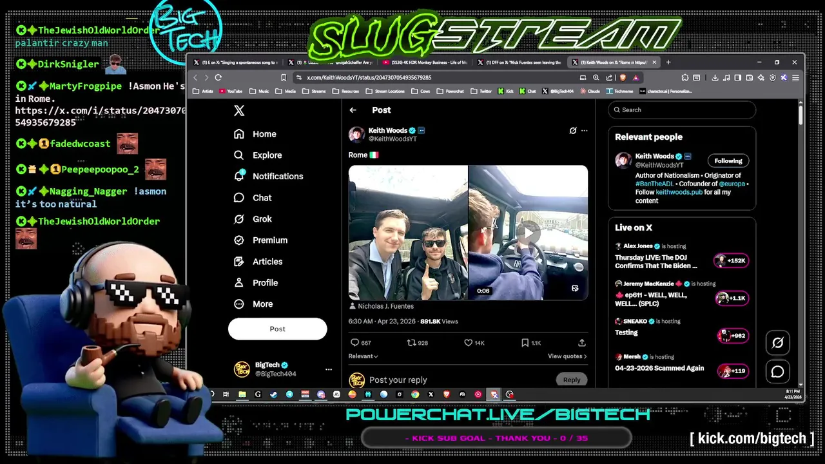
Task: Click the white Post button
Action: [277, 329]
